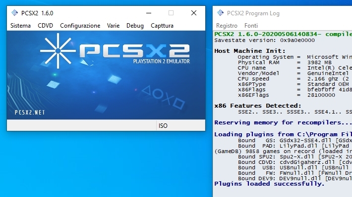The height and width of the screenshot is (197, 352).
Task: Open the Capttura menu
Action: (162, 26)
